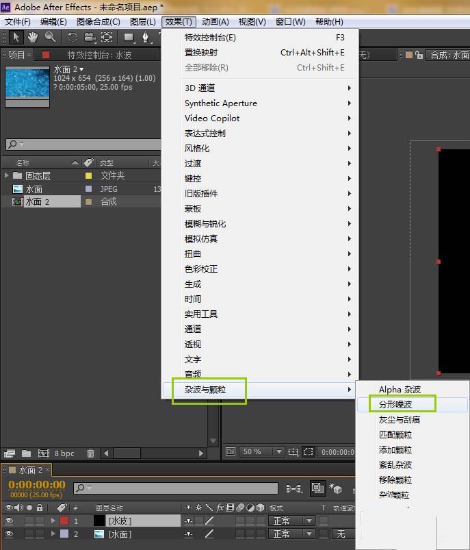Toggle lock switch for layer 水波
This screenshot has width=470, height=550.
pos(40,521)
